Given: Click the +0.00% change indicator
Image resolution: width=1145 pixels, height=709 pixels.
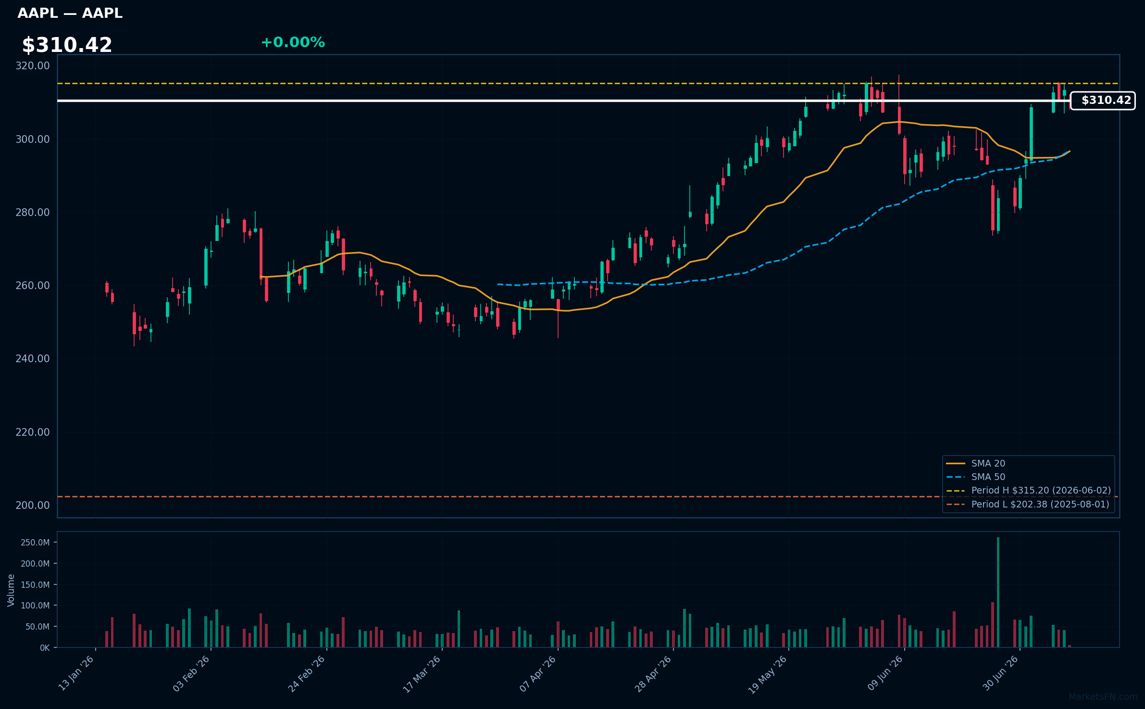Looking at the screenshot, I should 293,42.
